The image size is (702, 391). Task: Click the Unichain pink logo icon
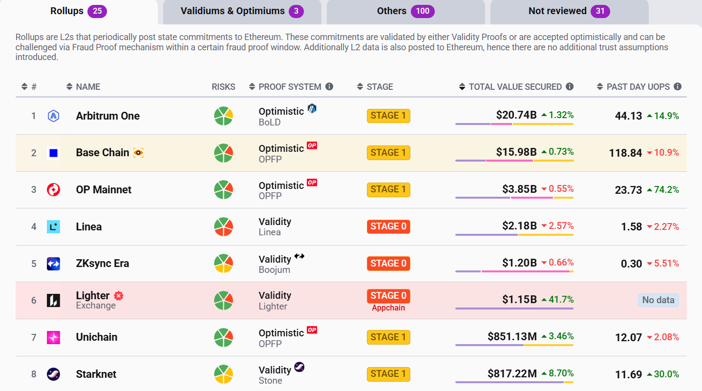coord(53,337)
